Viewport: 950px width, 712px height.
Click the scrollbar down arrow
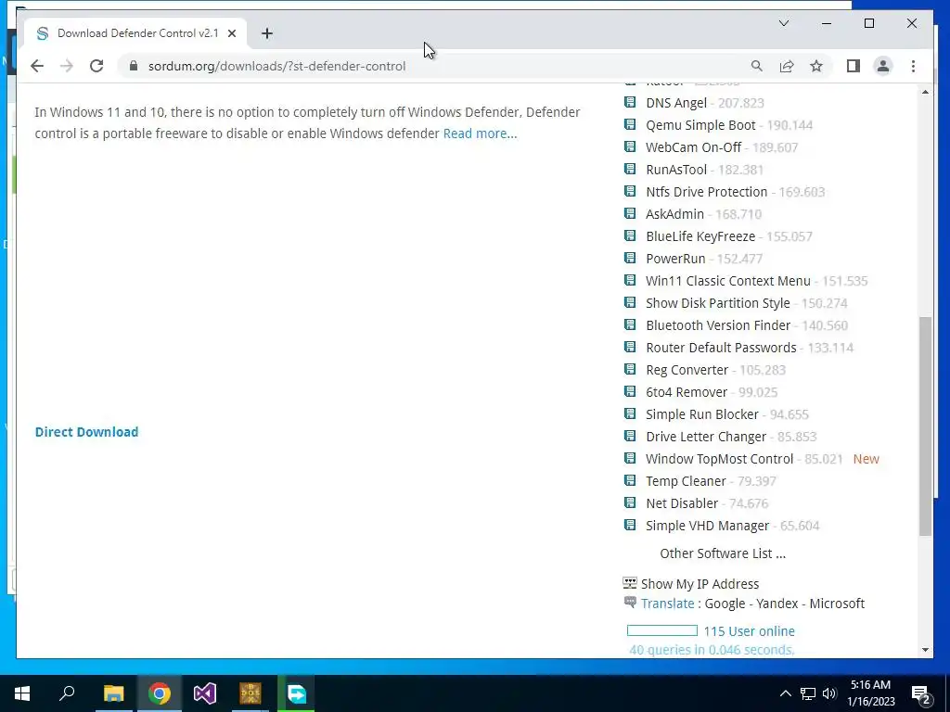click(x=925, y=650)
